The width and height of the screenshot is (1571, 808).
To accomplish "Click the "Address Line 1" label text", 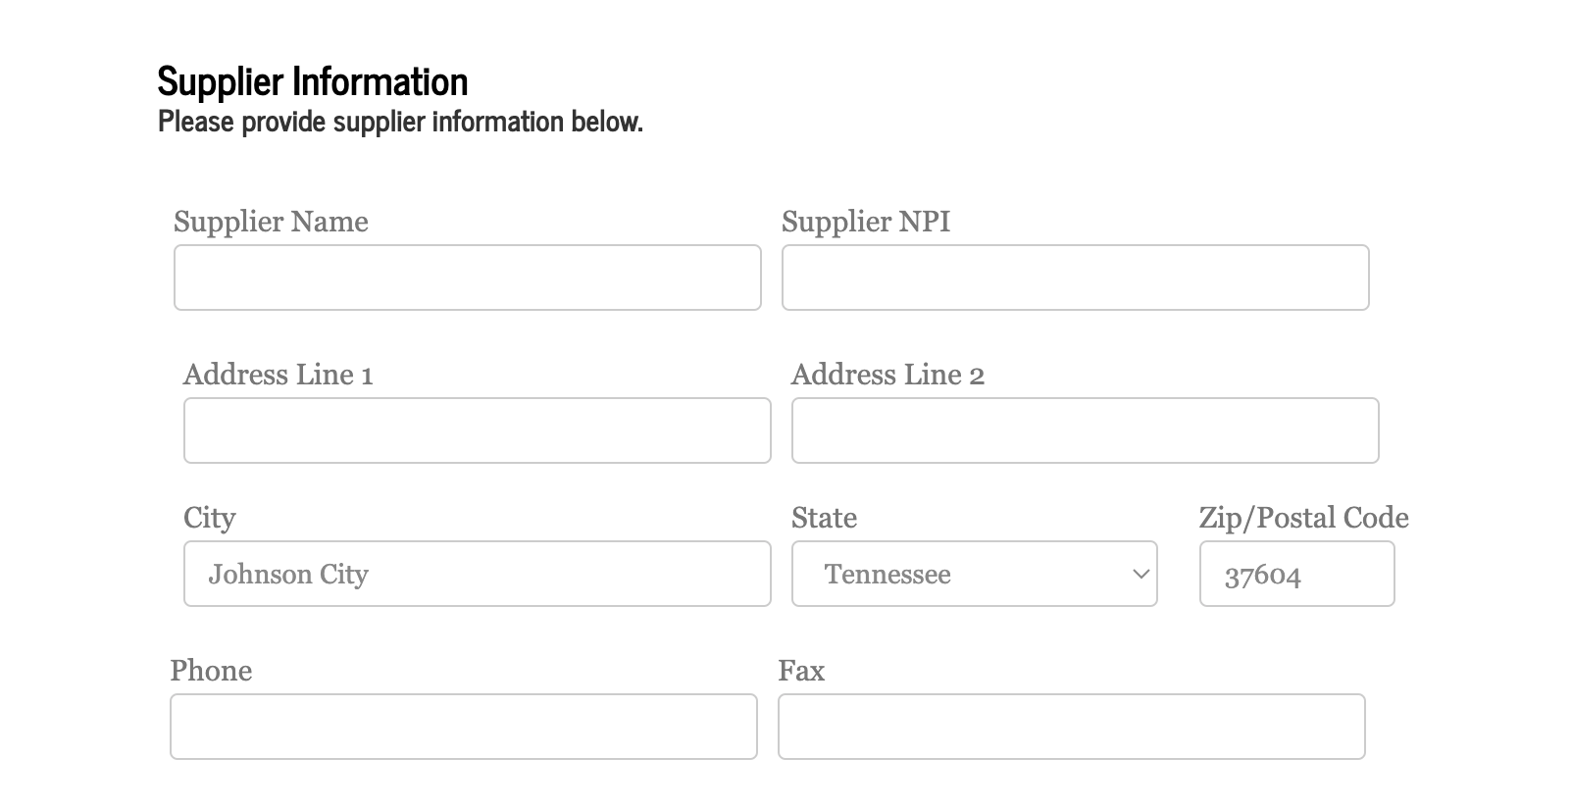I will [278, 375].
